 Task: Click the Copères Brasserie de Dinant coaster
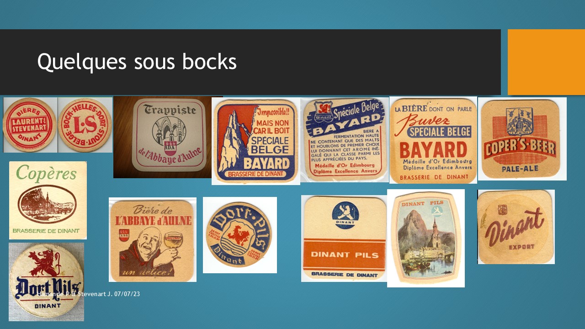[48, 200]
